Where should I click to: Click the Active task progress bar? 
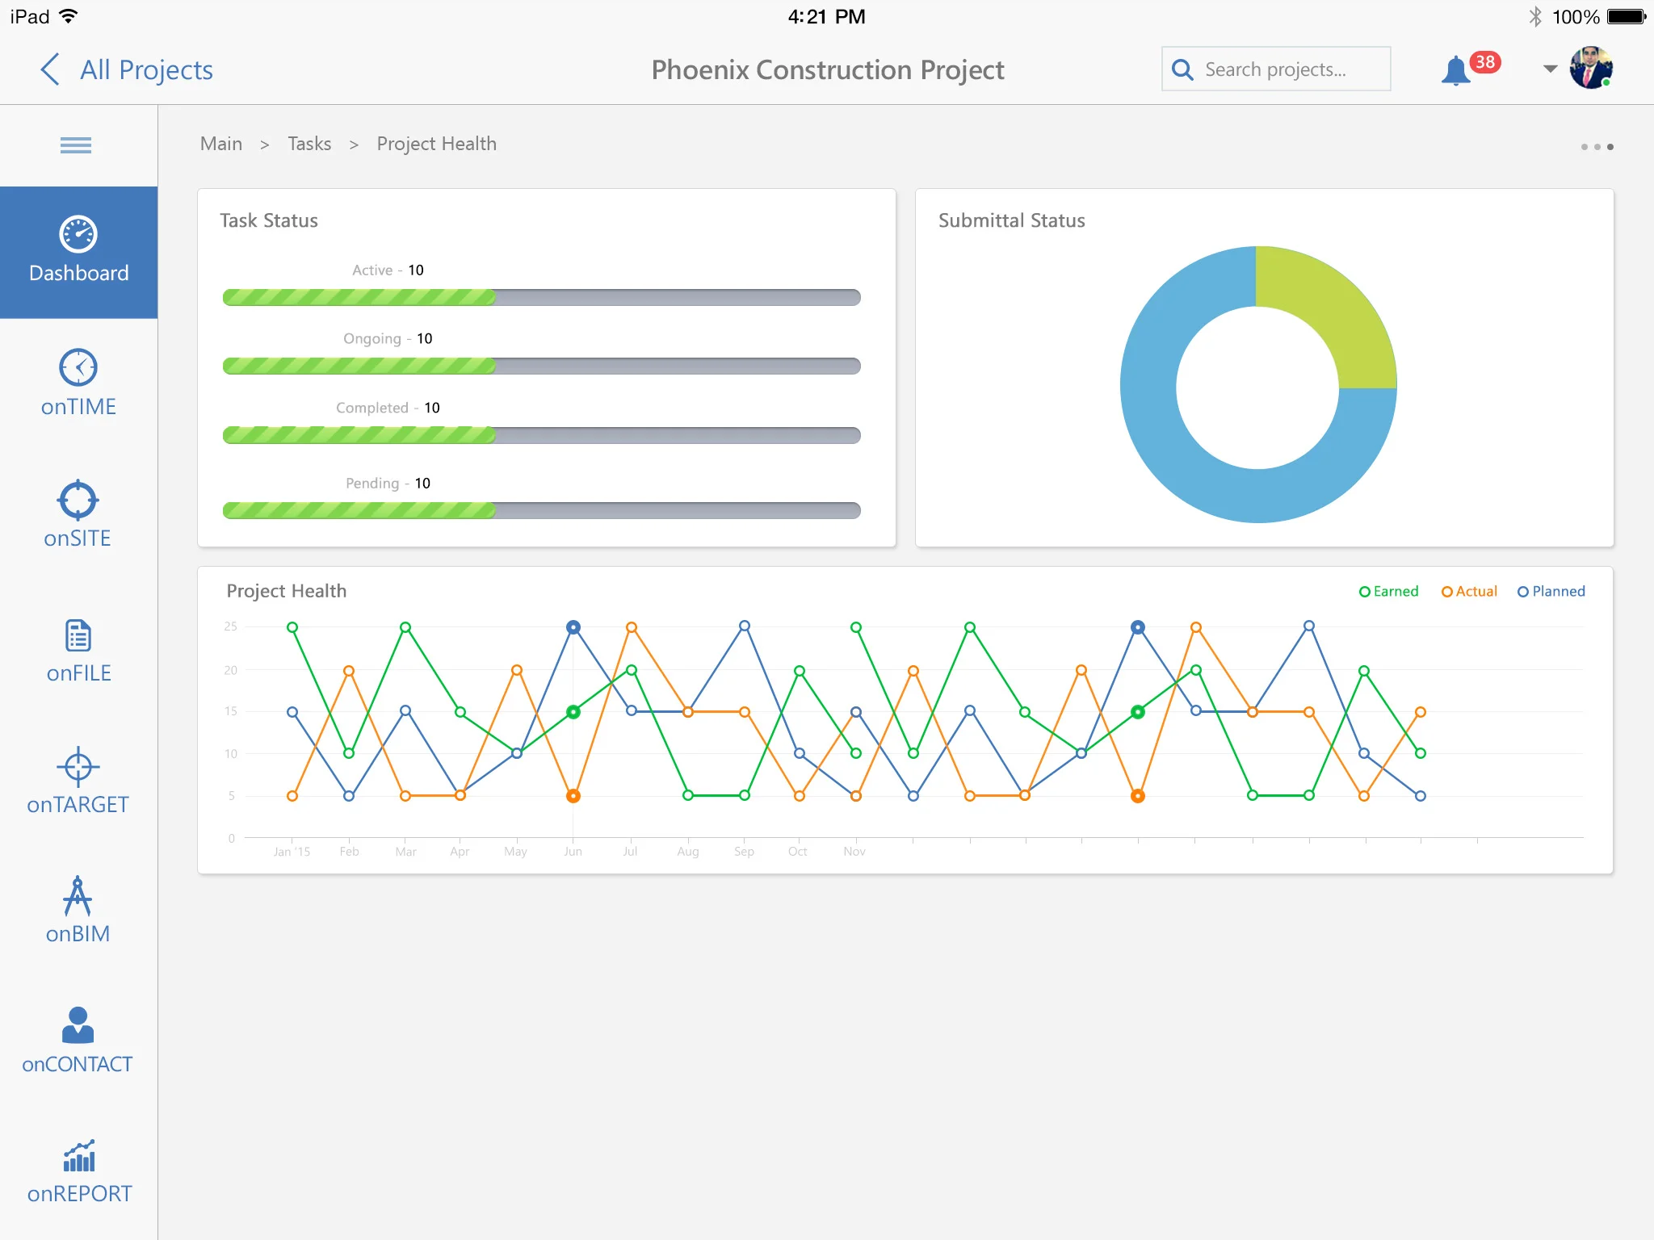click(541, 297)
